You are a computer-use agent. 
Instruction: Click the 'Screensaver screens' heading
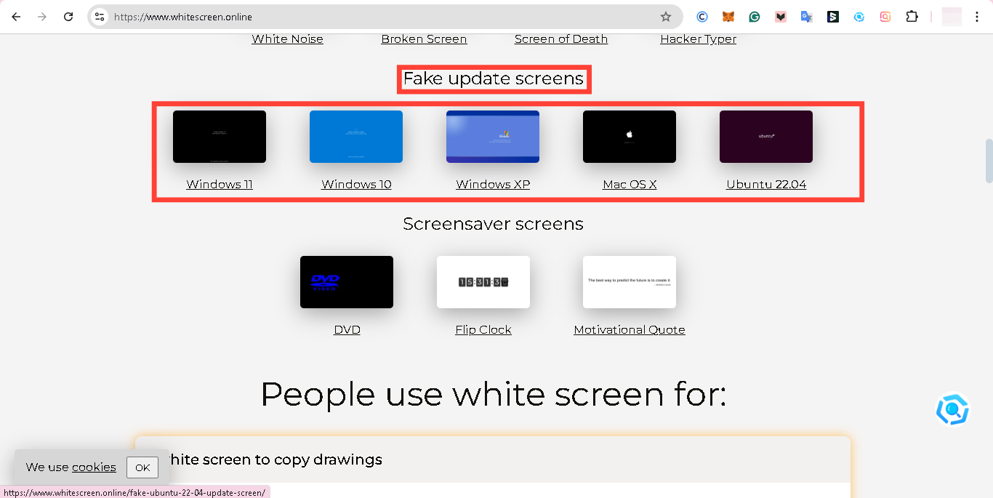pos(494,224)
